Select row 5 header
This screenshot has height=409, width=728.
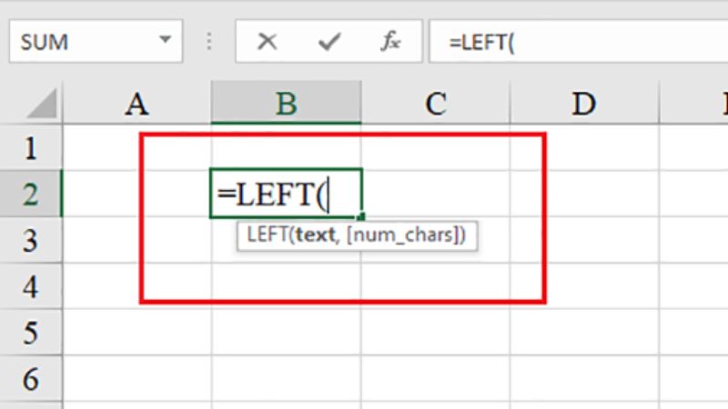point(30,333)
